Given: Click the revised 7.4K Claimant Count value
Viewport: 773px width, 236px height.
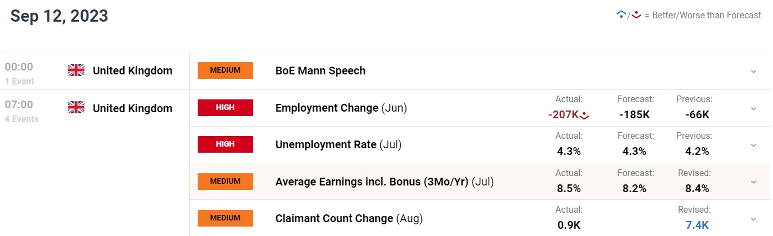Looking at the screenshot, I should tap(697, 225).
